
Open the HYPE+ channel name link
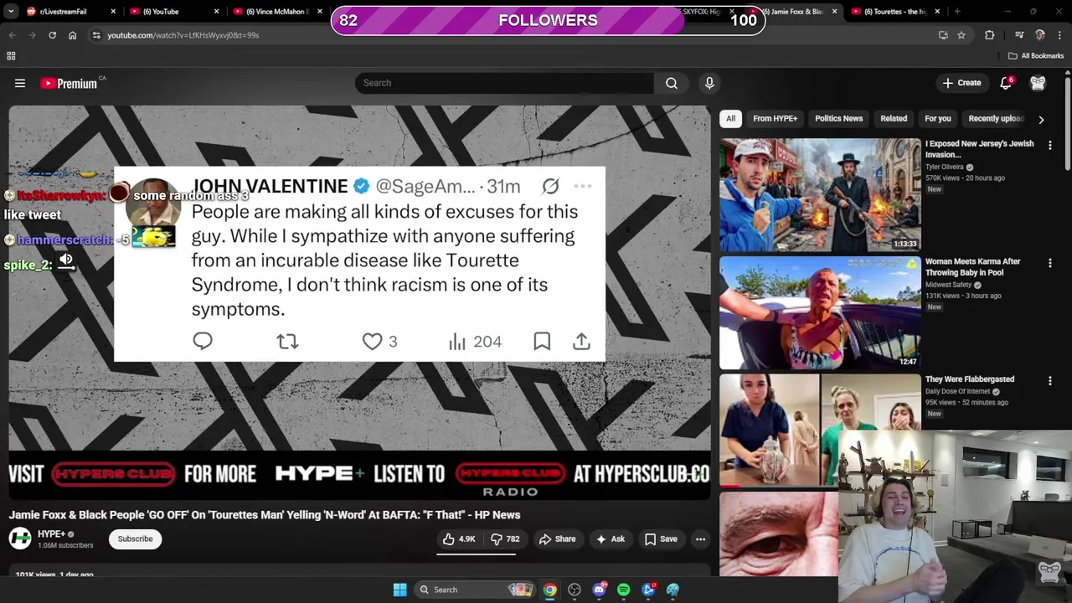tap(51, 534)
